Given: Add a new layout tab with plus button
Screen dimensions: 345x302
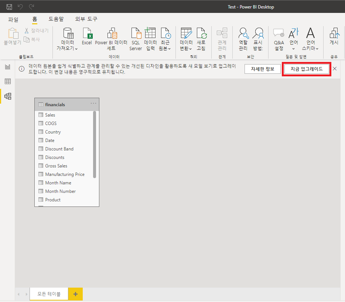Looking at the screenshot, I should click(x=75, y=294).
